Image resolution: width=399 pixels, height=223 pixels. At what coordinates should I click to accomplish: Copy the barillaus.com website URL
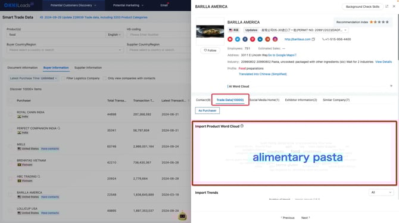[313, 39]
